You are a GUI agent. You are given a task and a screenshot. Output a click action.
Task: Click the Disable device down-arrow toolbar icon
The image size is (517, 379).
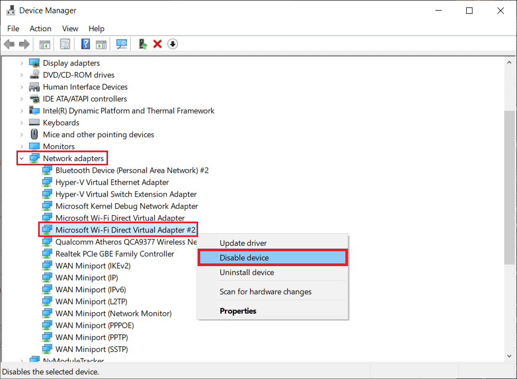click(x=173, y=43)
